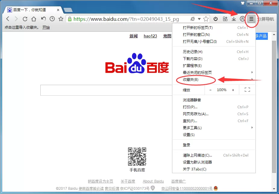This screenshot has height=194, width=279.
Task: Open the 地图 link
Action: 167,36
